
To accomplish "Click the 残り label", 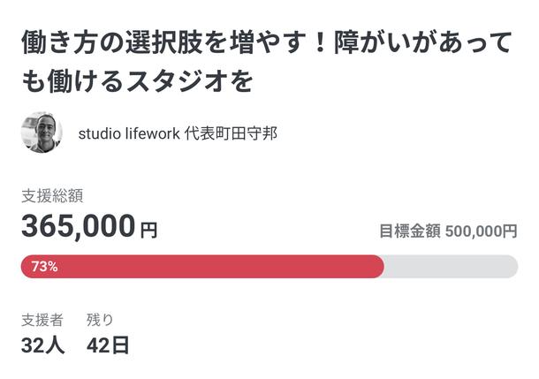I will pyautogui.click(x=100, y=321).
